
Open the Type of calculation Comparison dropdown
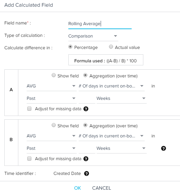pos(93,36)
